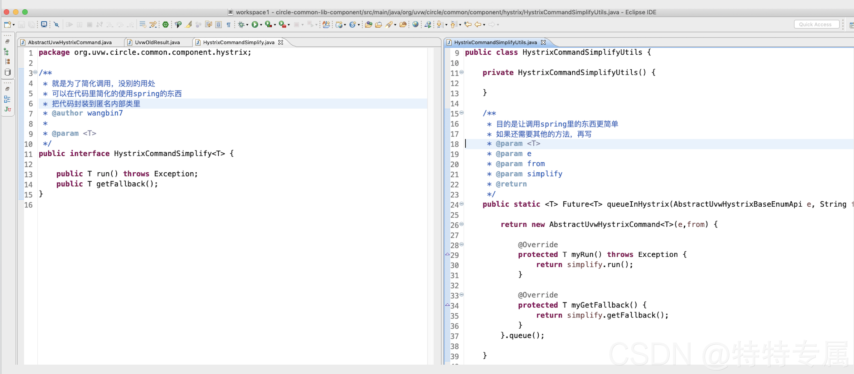
Task: Click the Next Annotation down arrow icon
Action: tap(440, 24)
